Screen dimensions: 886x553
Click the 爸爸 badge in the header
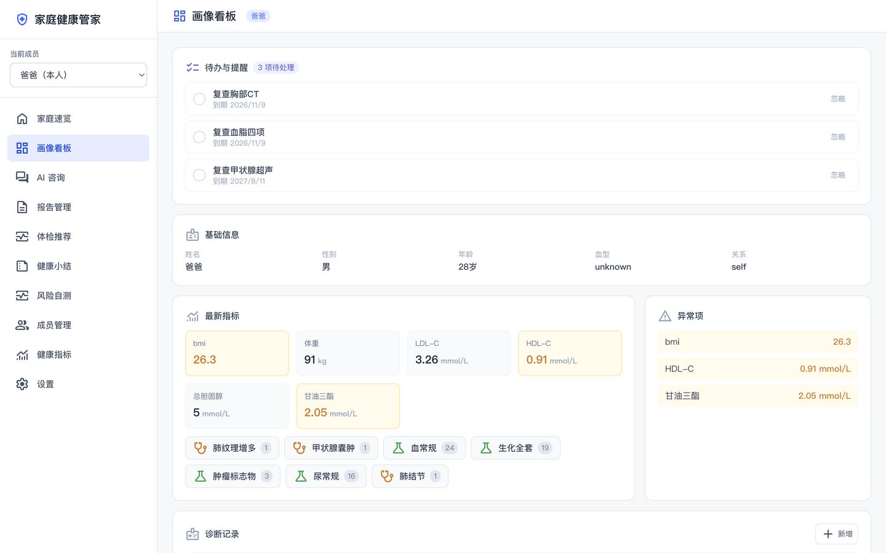[258, 16]
